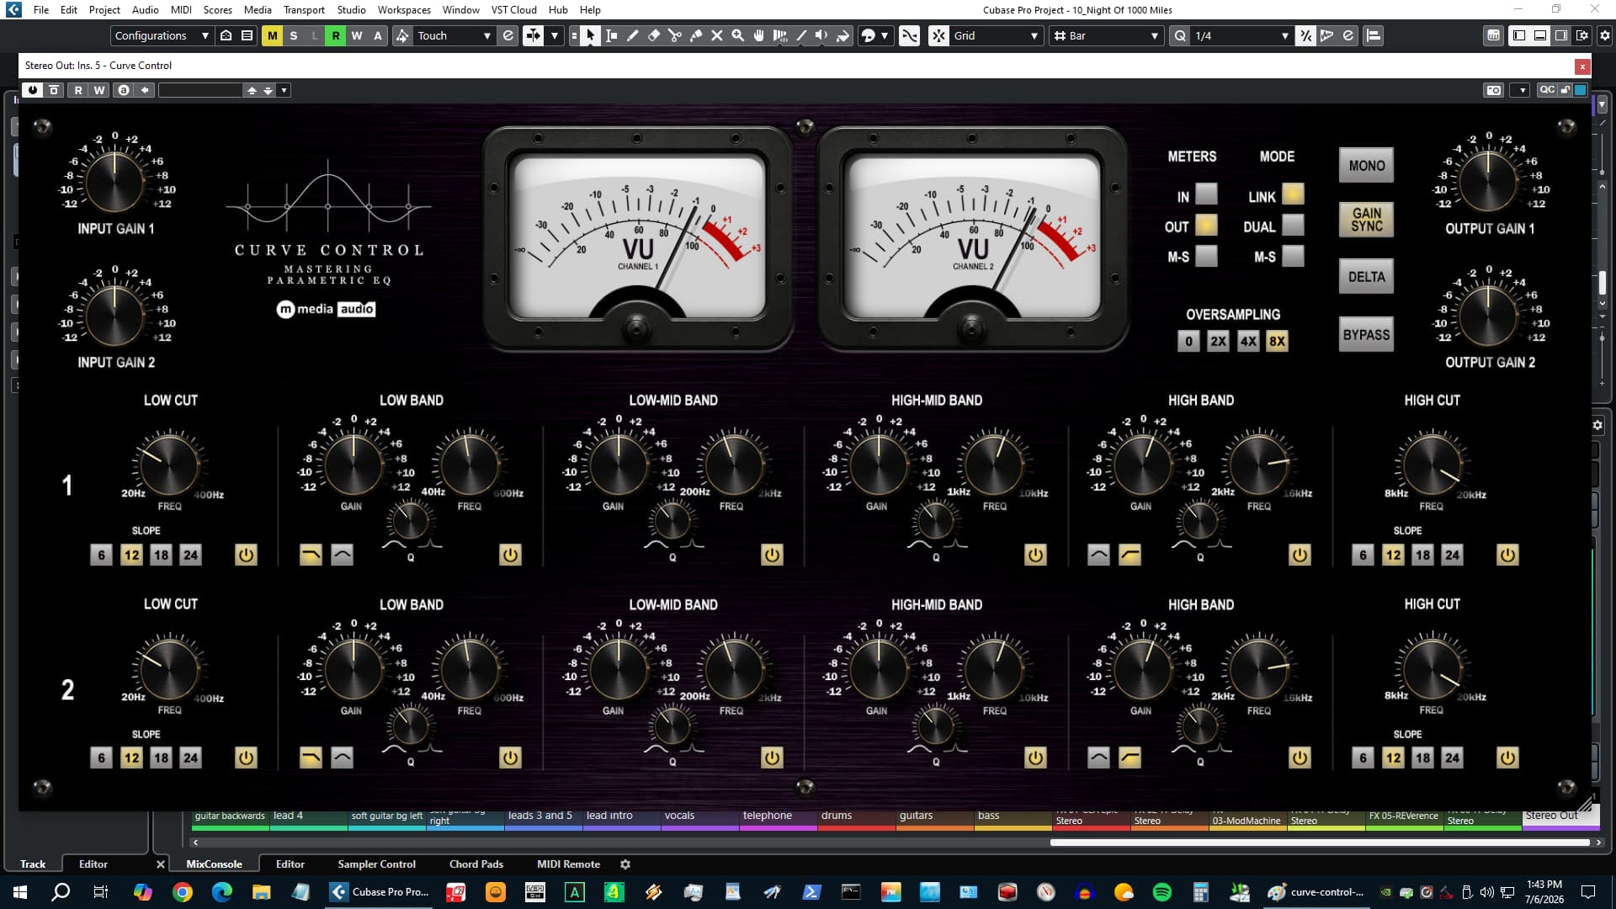This screenshot has height=909, width=1616.
Task: Click the GAIN SYNC button
Action: (1366, 220)
